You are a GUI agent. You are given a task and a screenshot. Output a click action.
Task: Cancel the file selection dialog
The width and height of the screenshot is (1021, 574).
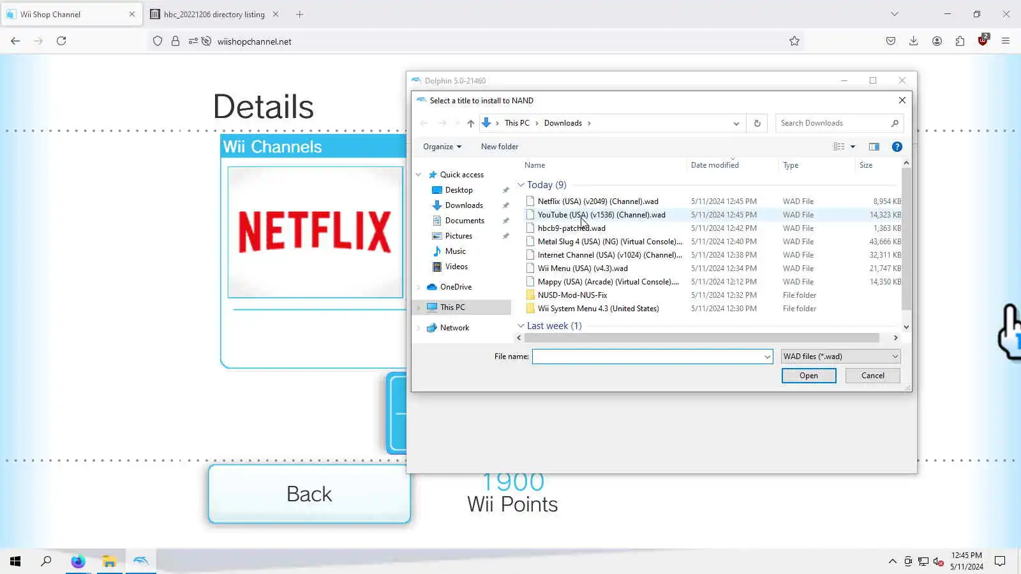(x=872, y=376)
